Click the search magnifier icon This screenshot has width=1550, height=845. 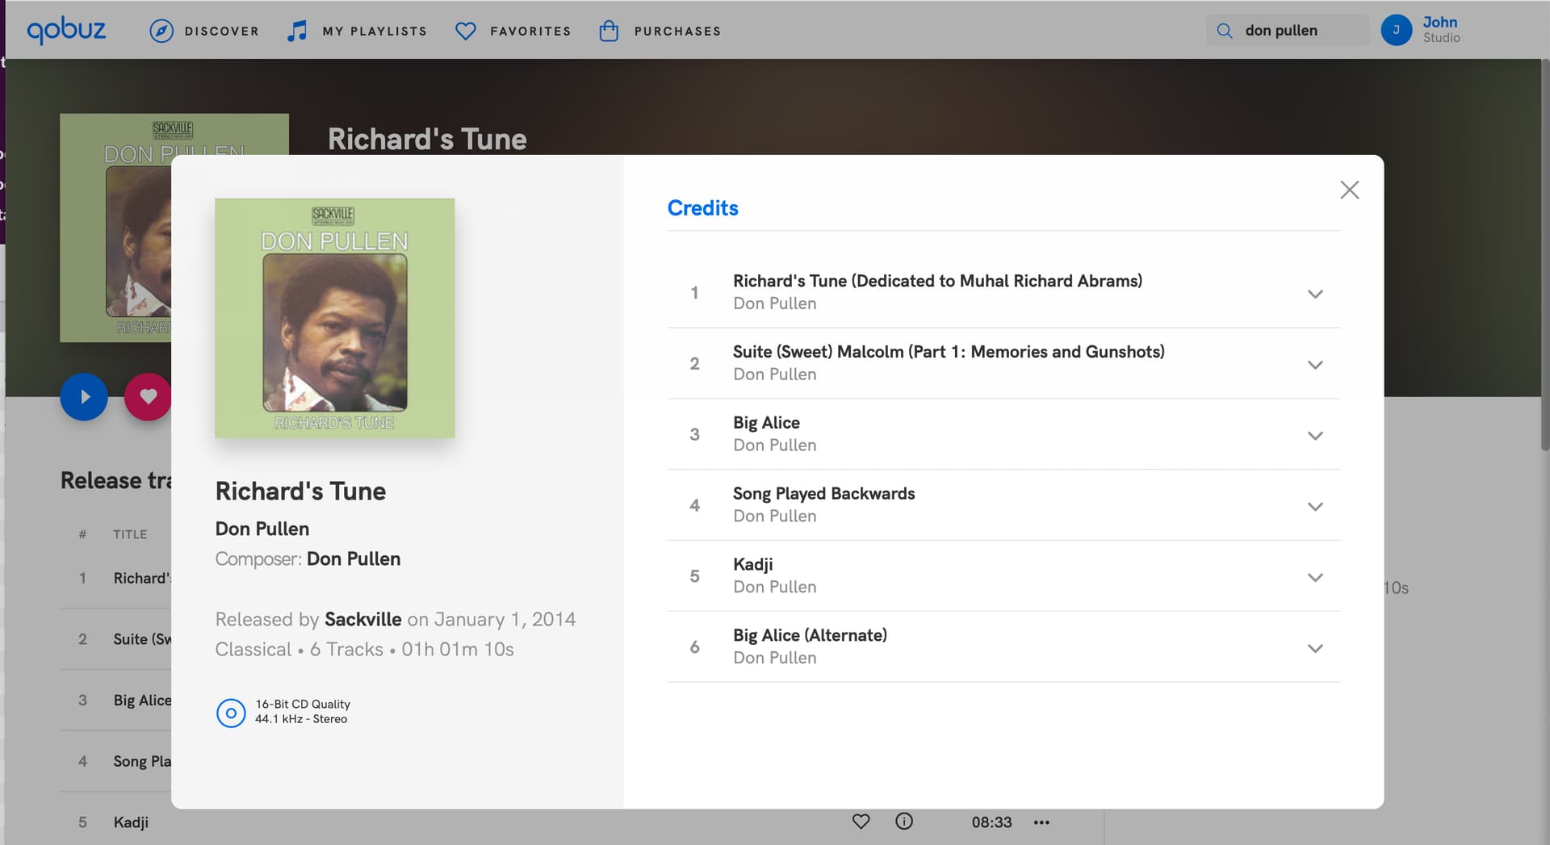[1225, 31]
